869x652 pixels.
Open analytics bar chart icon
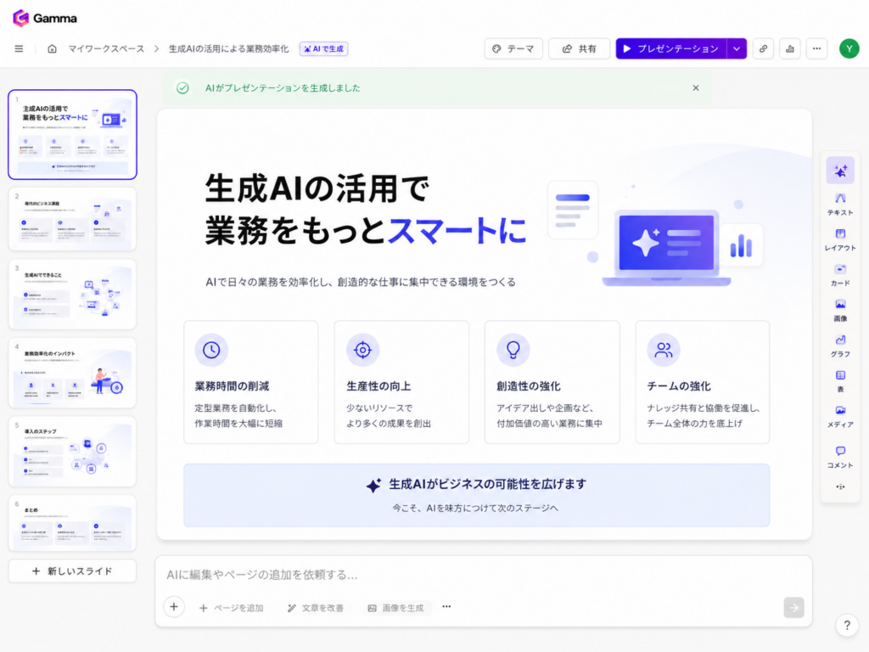point(790,48)
